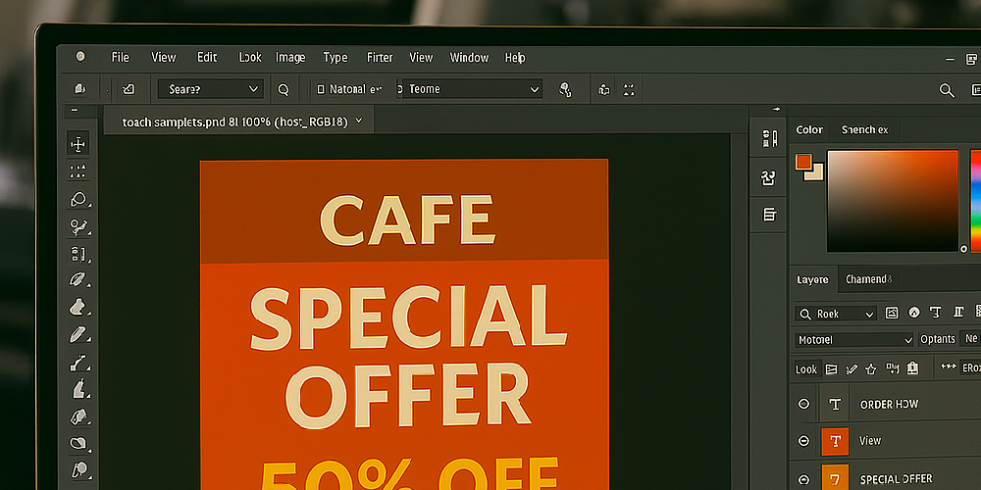This screenshot has height=490, width=981.
Task: Collapse the toolbox using the top dash
Action: pyautogui.click(x=75, y=110)
